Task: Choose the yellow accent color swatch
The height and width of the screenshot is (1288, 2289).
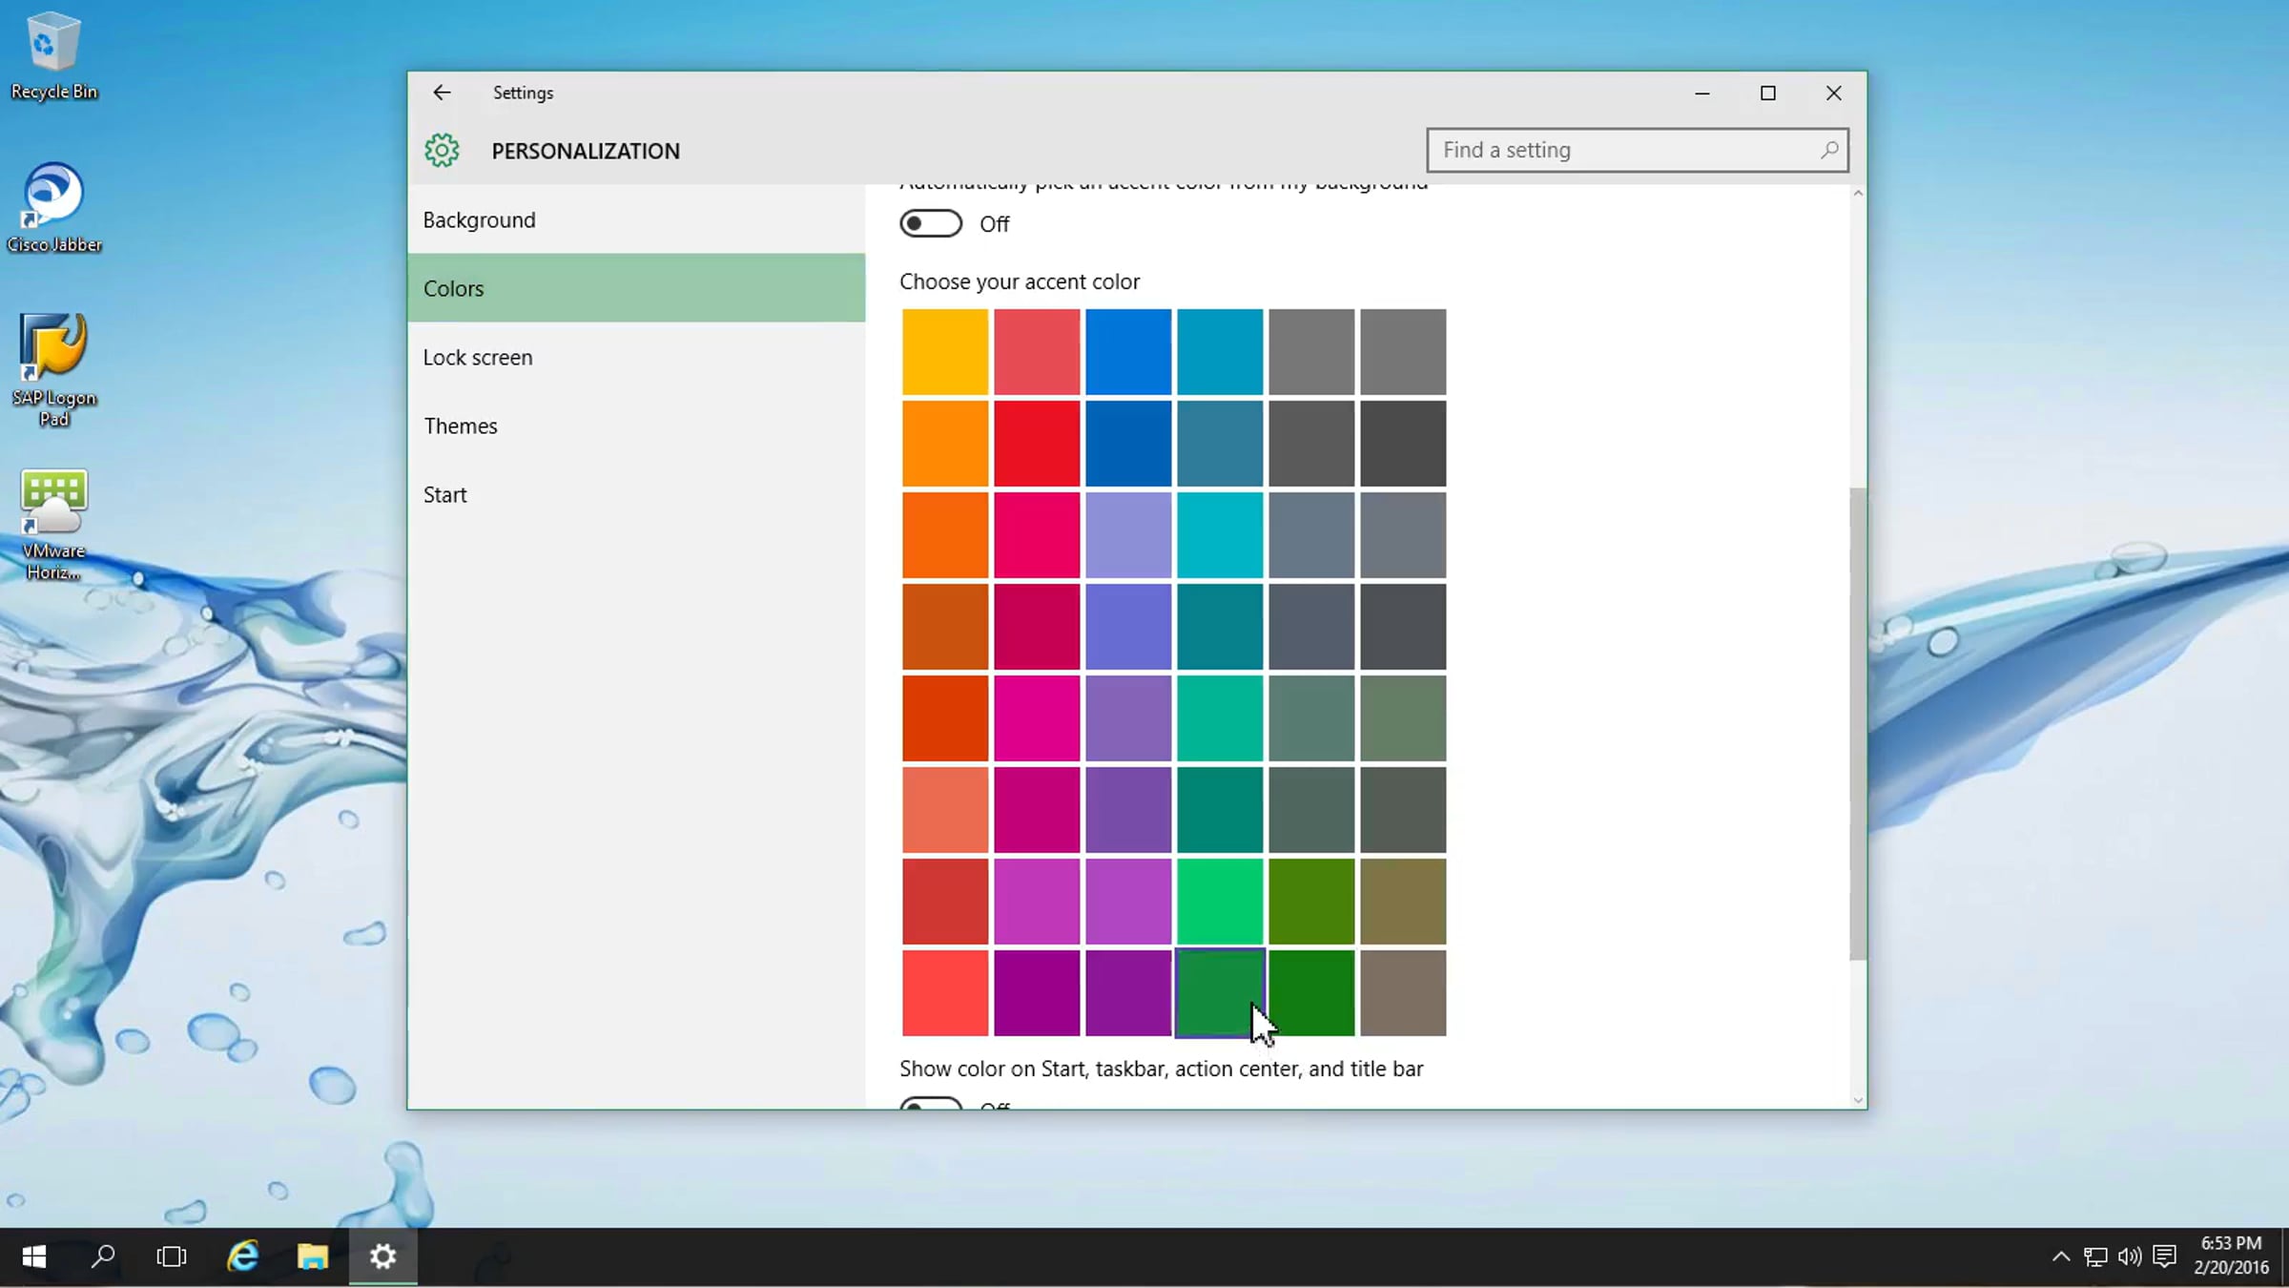Action: click(x=944, y=351)
